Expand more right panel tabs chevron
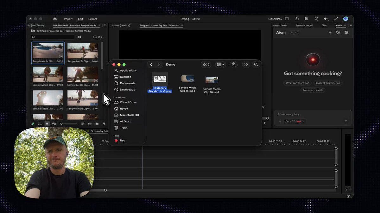380x213 pixels. [x=351, y=25]
